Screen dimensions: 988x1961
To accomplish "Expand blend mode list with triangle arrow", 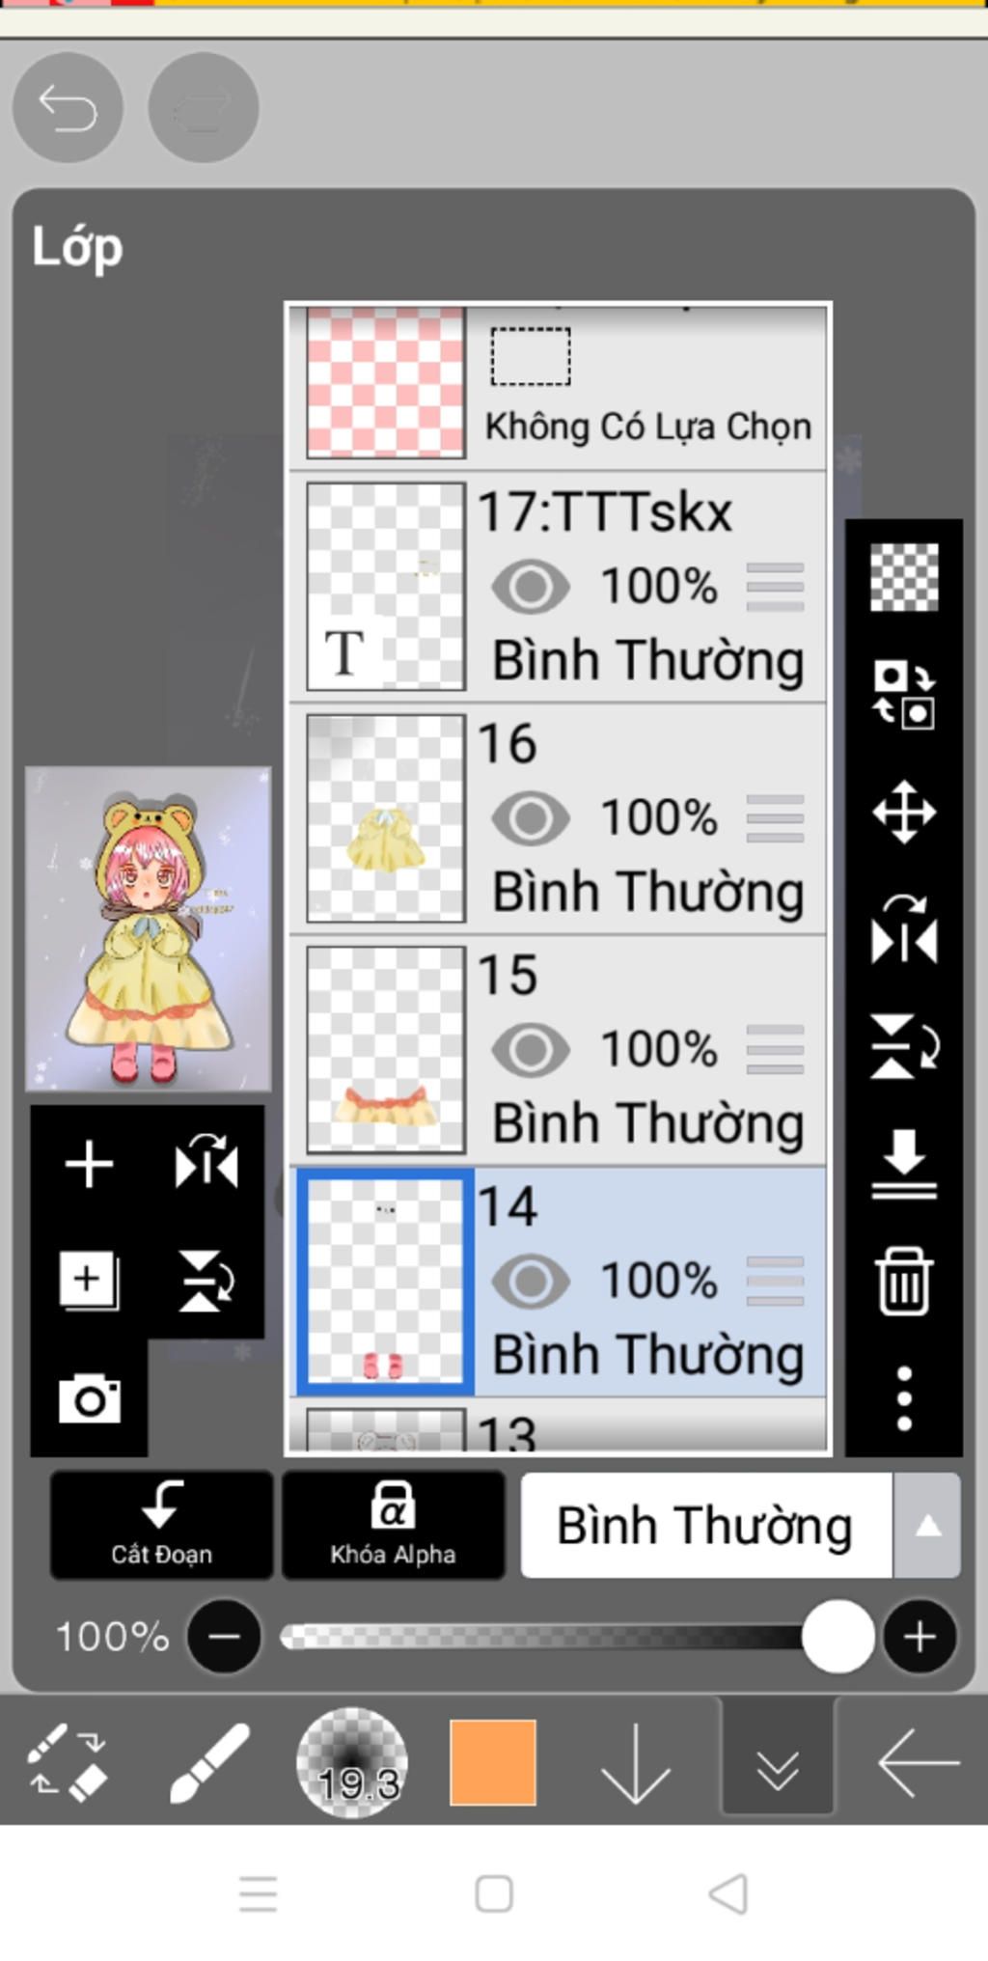I will (927, 1525).
